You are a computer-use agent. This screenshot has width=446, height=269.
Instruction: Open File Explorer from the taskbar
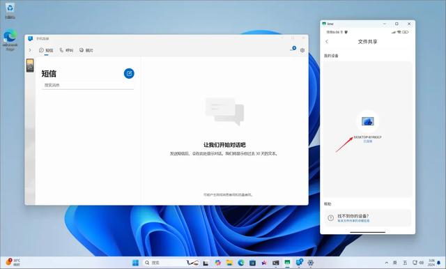click(x=229, y=263)
